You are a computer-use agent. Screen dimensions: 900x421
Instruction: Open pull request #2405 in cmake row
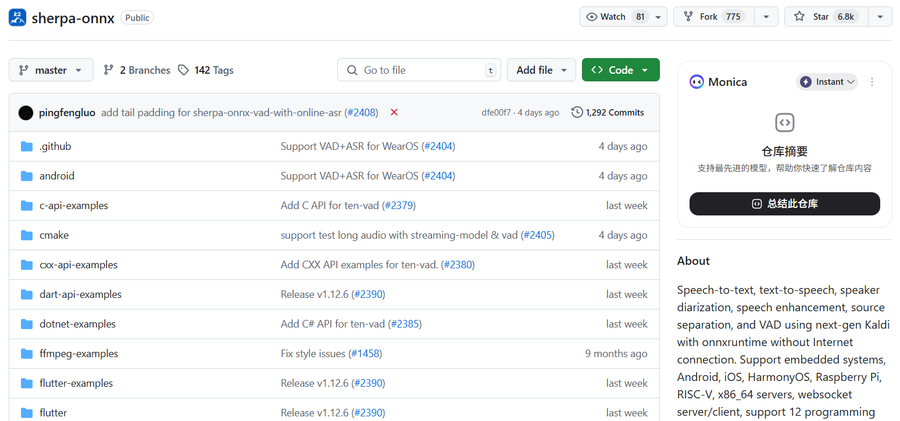tap(538, 235)
